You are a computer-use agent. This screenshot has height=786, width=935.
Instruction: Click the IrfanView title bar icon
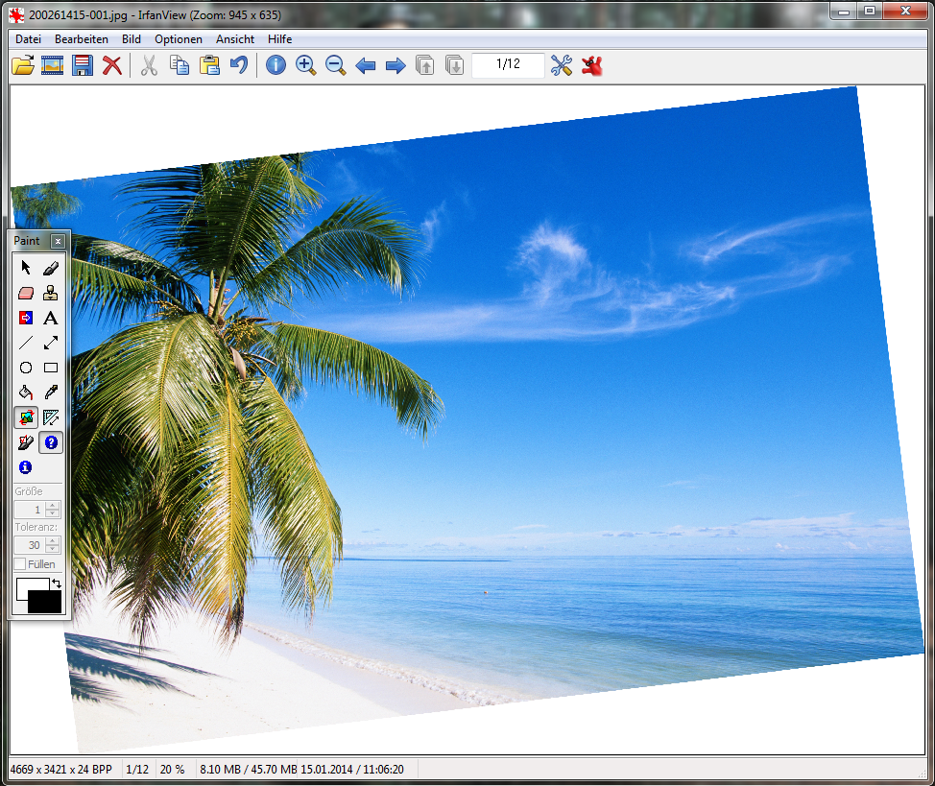[x=16, y=15]
